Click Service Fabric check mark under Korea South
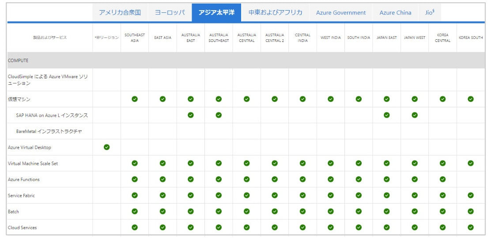The width and height of the screenshot is (492, 238). [471, 195]
